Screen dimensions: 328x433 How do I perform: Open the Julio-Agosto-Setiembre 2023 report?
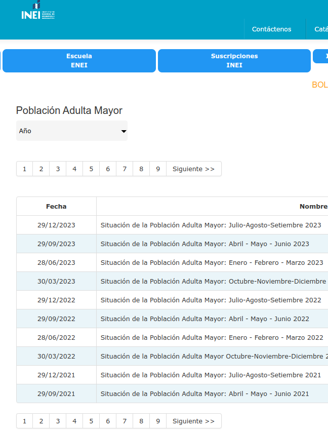(211, 225)
